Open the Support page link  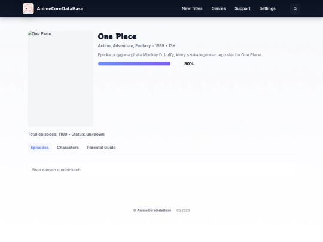coord(242,8)
